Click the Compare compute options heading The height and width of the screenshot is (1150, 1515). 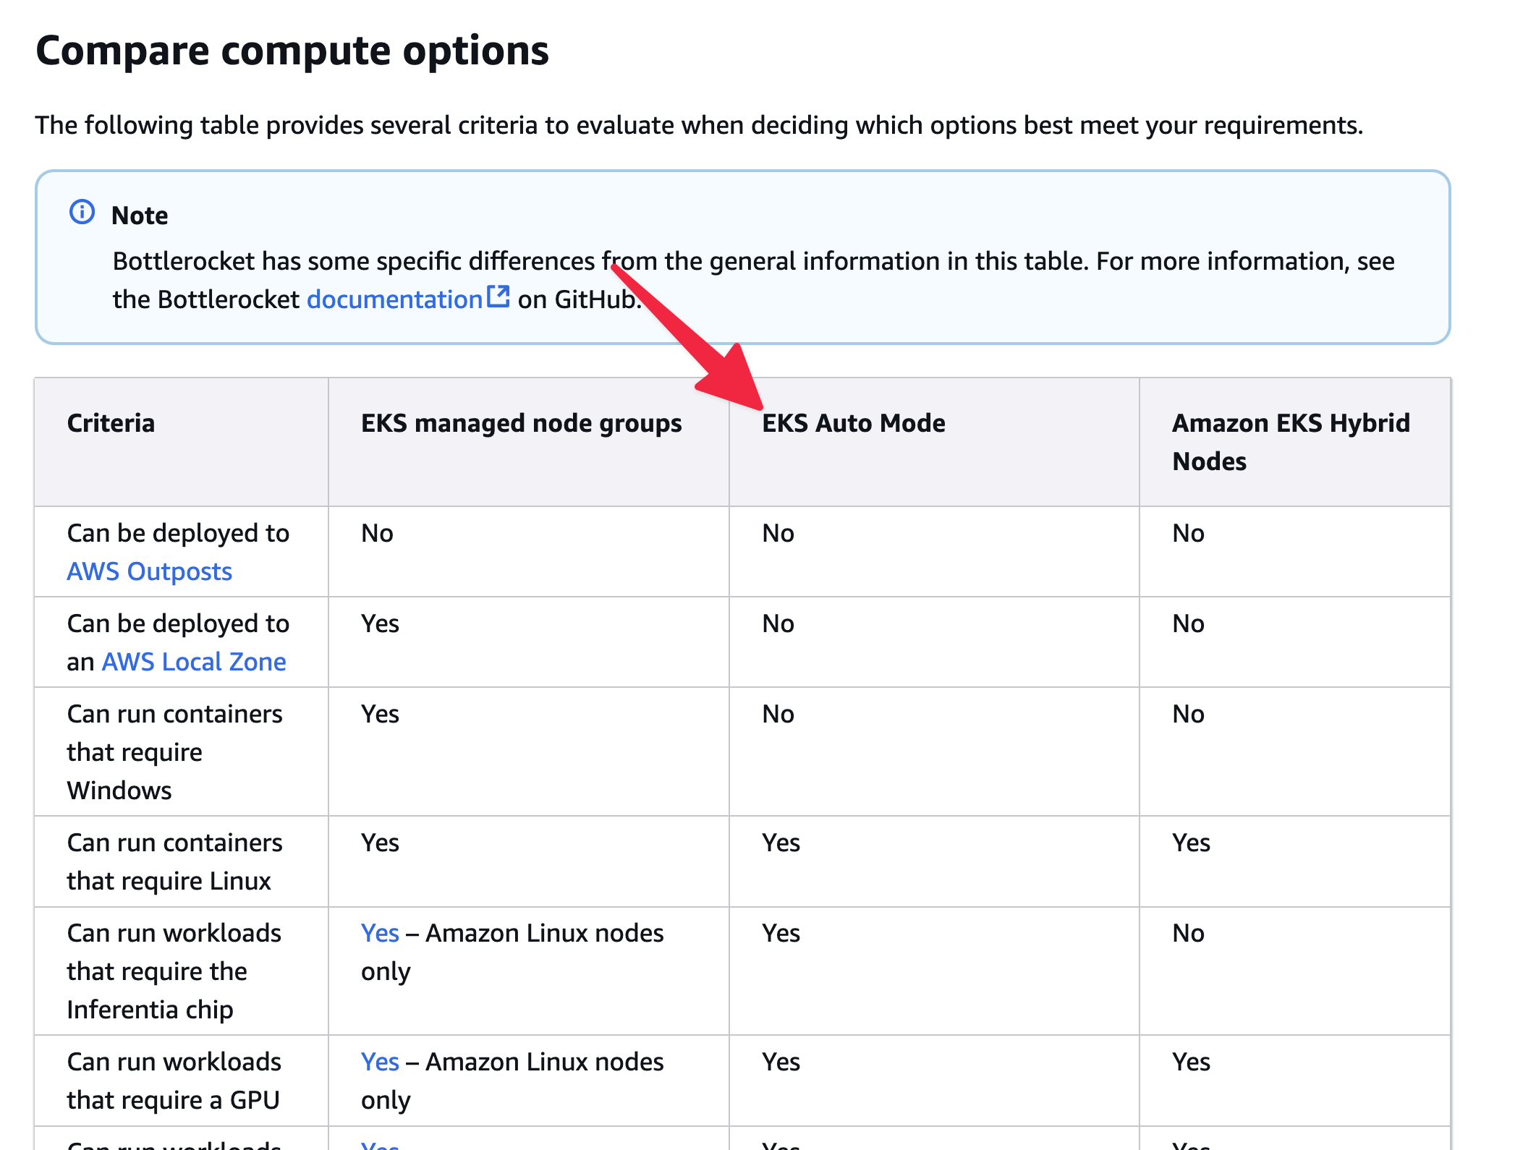pos(292,51)
